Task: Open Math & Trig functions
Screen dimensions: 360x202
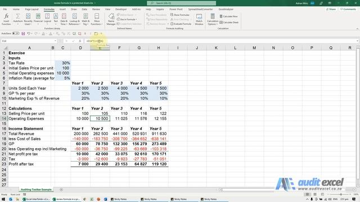Action: (85, 19)
